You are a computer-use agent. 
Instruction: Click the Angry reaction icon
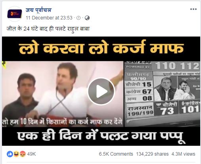click(x=23, y=154)
